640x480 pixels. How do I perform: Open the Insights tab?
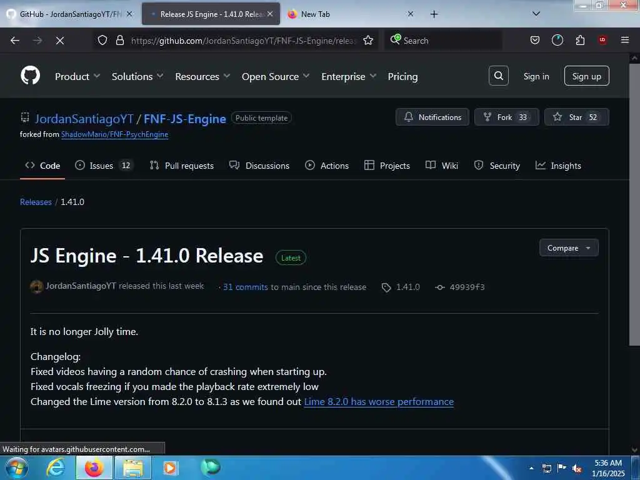[x=558, y=166]
